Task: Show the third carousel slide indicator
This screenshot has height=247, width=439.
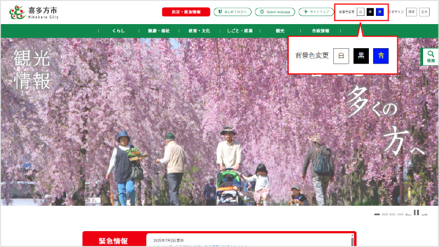Action: point(392,214)
